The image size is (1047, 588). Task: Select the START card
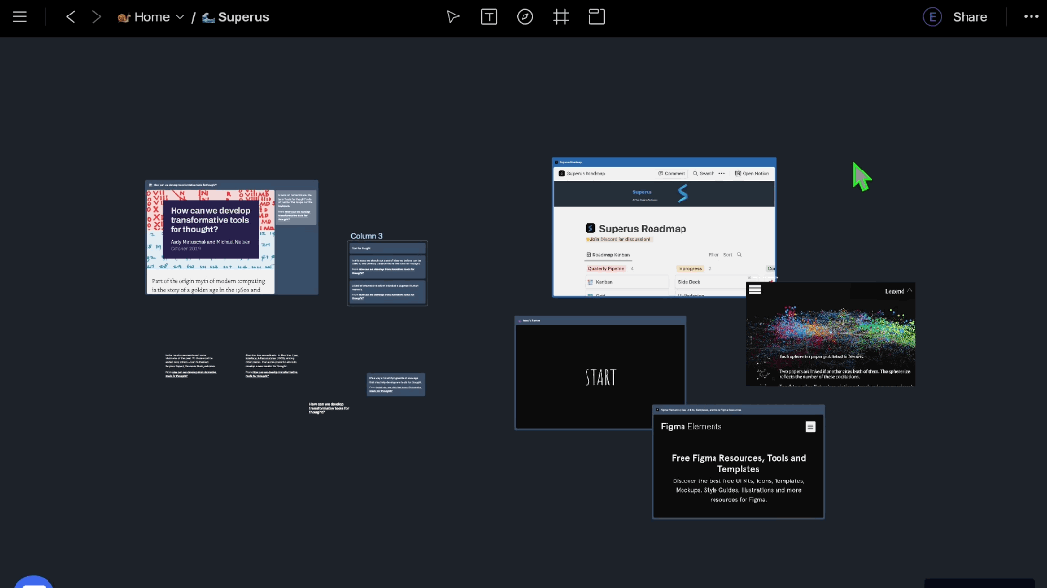coord(600,372)
